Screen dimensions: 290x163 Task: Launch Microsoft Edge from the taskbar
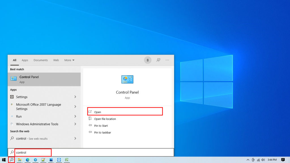click(x=27, y=160)
